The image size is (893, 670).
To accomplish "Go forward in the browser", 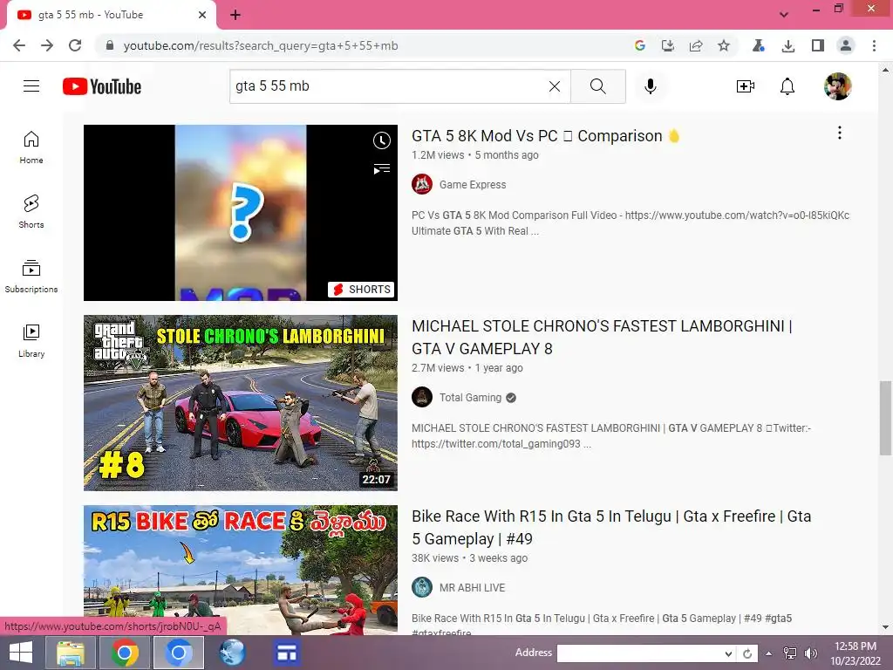I will tap(47, 45).
